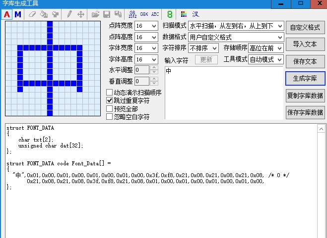Viewport: 327px width, 238px height.
Task: Toggle the 忽略空白字符 checkbox
Action: (110, 117)
